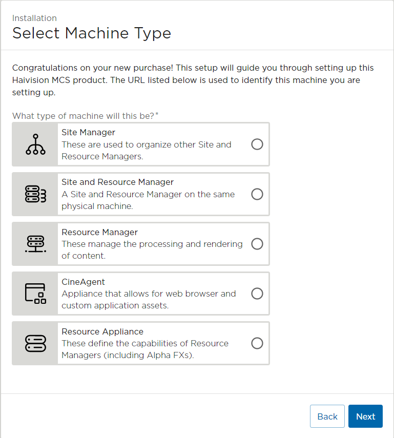Click the Select Machine Type heading

tap(91, 33)
